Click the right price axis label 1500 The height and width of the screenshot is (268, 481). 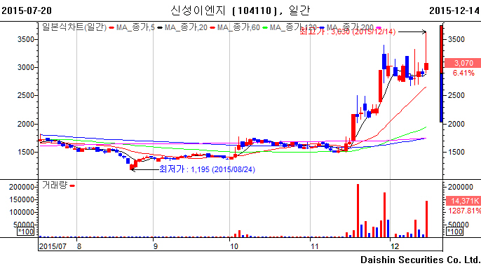point(456,153)
